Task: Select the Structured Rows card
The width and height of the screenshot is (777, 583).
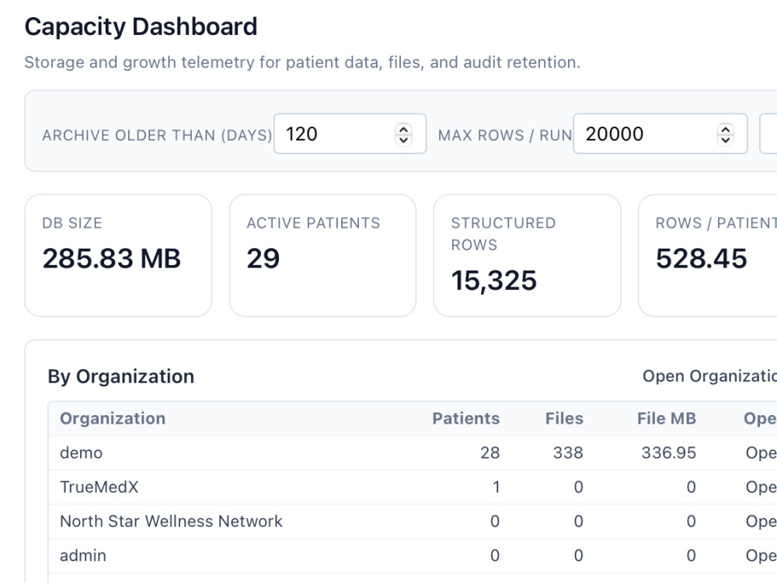Action: [x=528, y=255]
